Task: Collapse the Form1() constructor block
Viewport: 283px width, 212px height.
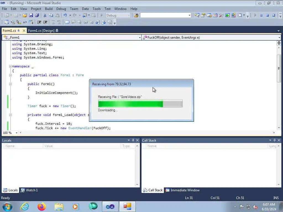Action: pyautogui.click(x=10, y=84)
